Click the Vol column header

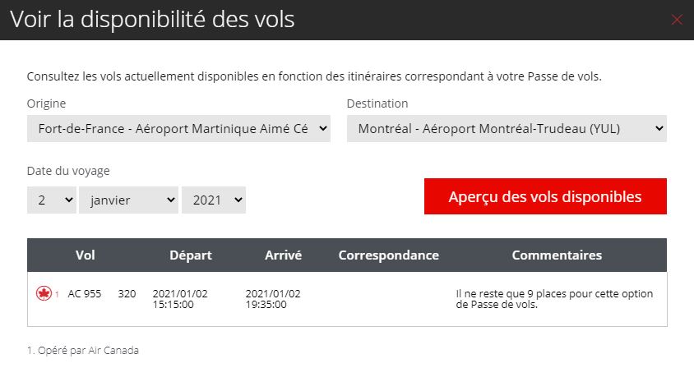[x=86, y=255]
